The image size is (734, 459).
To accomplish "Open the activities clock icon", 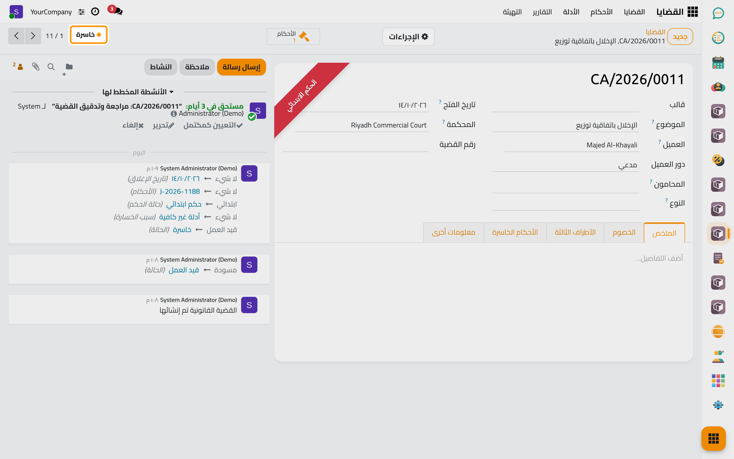I will pyautogui.click(x=95, y=12).
